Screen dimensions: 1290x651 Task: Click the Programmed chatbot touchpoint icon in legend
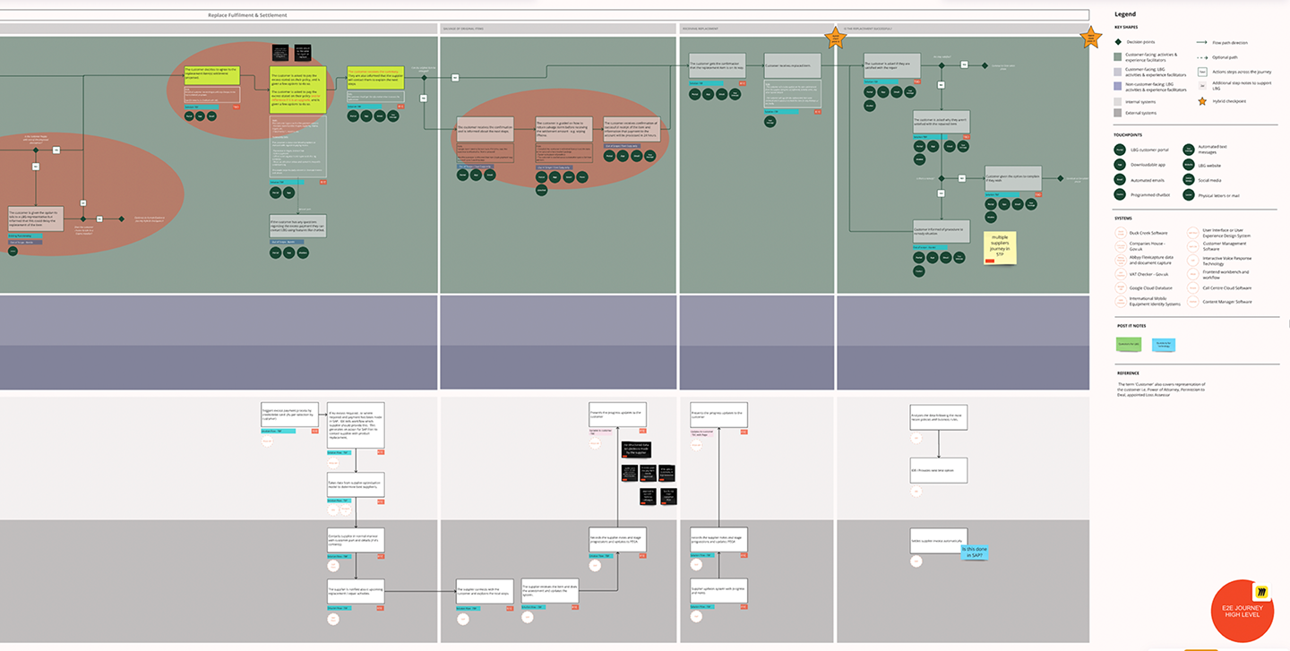[x=1120, y=194]
